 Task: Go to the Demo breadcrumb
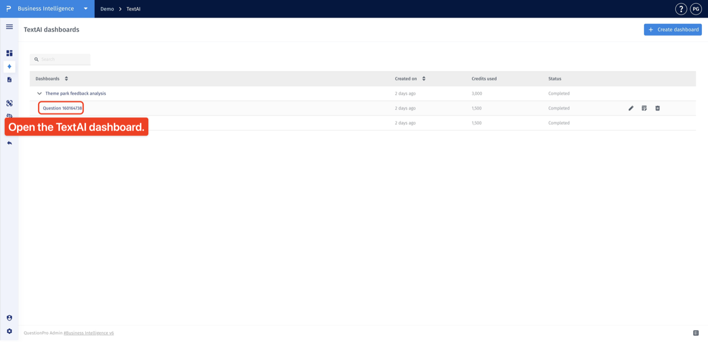(x=107, y=9)
